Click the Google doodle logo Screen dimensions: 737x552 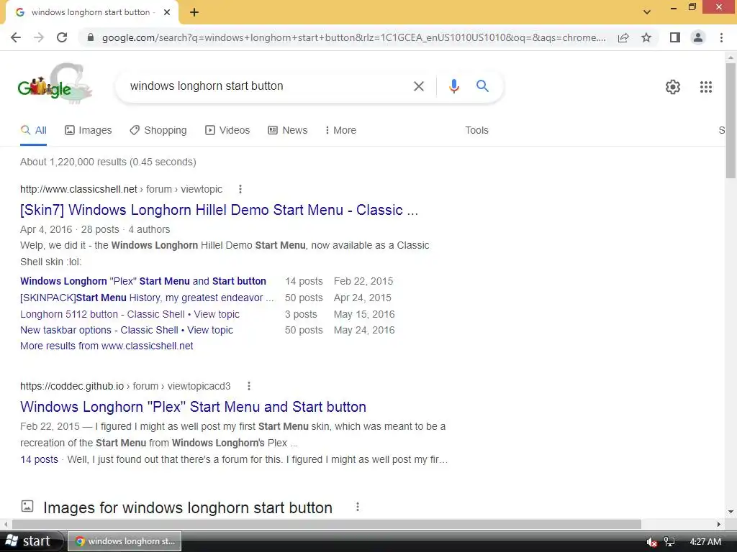point(54,84)
